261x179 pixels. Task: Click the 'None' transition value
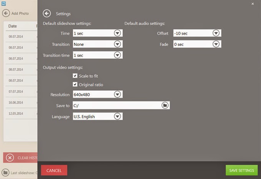pyautogui.click(x=79, y=45)
